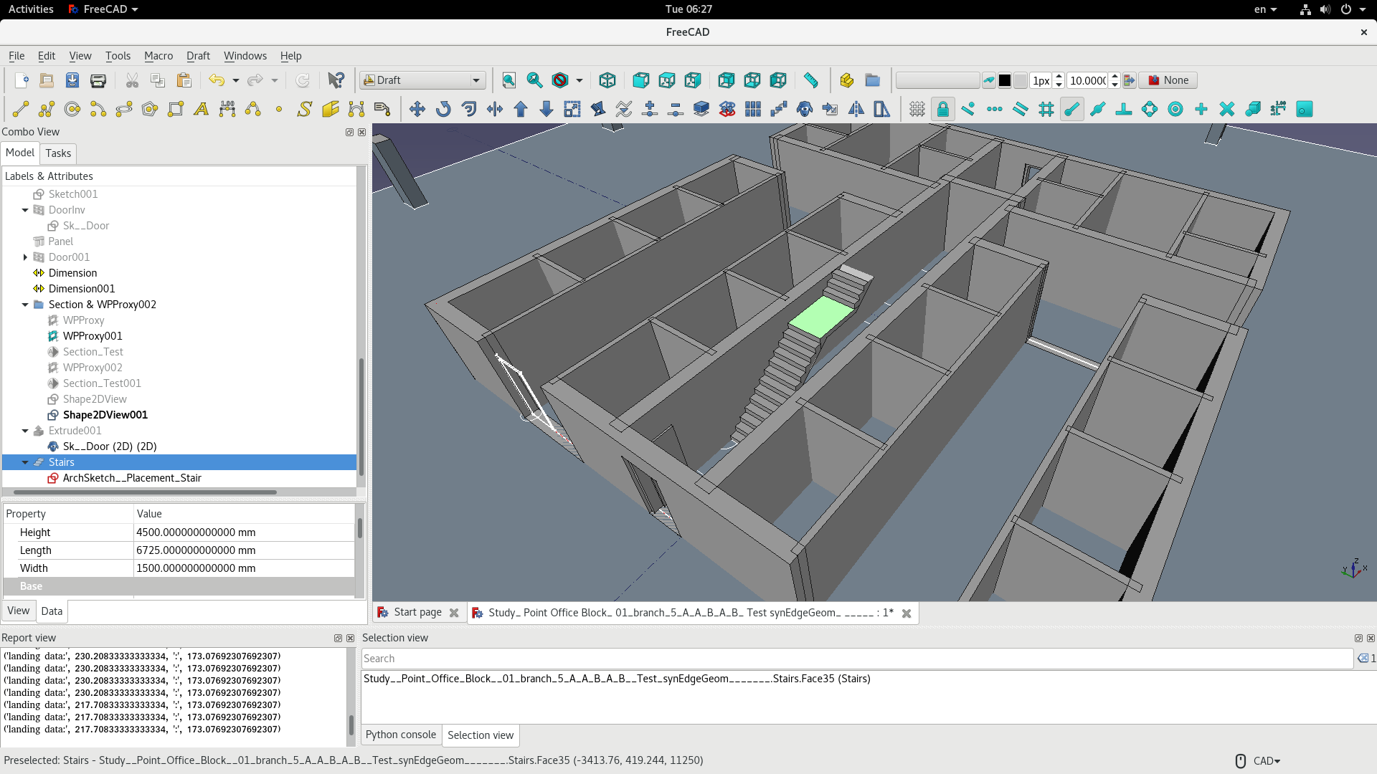This screenshot has width=1377, height=774.
Task: Click the Mirror tool icon
Action: [x=856, y=109]
